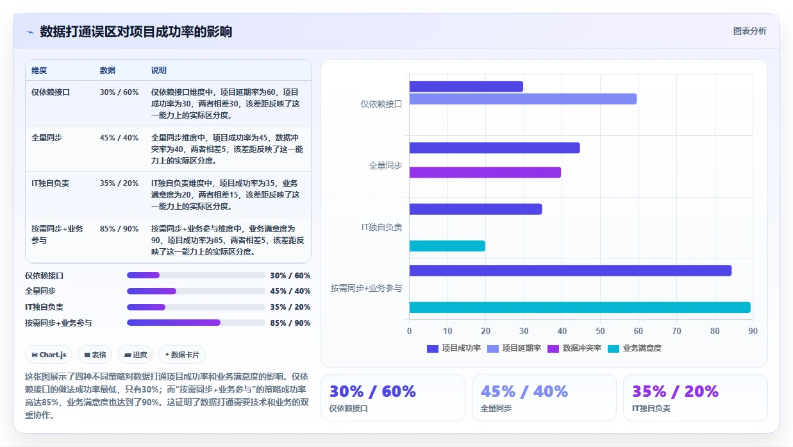Click the 项目延期率 bar for 仅依赖接口
The height and width of the screenshot is (447, 793).
[523, 99]
